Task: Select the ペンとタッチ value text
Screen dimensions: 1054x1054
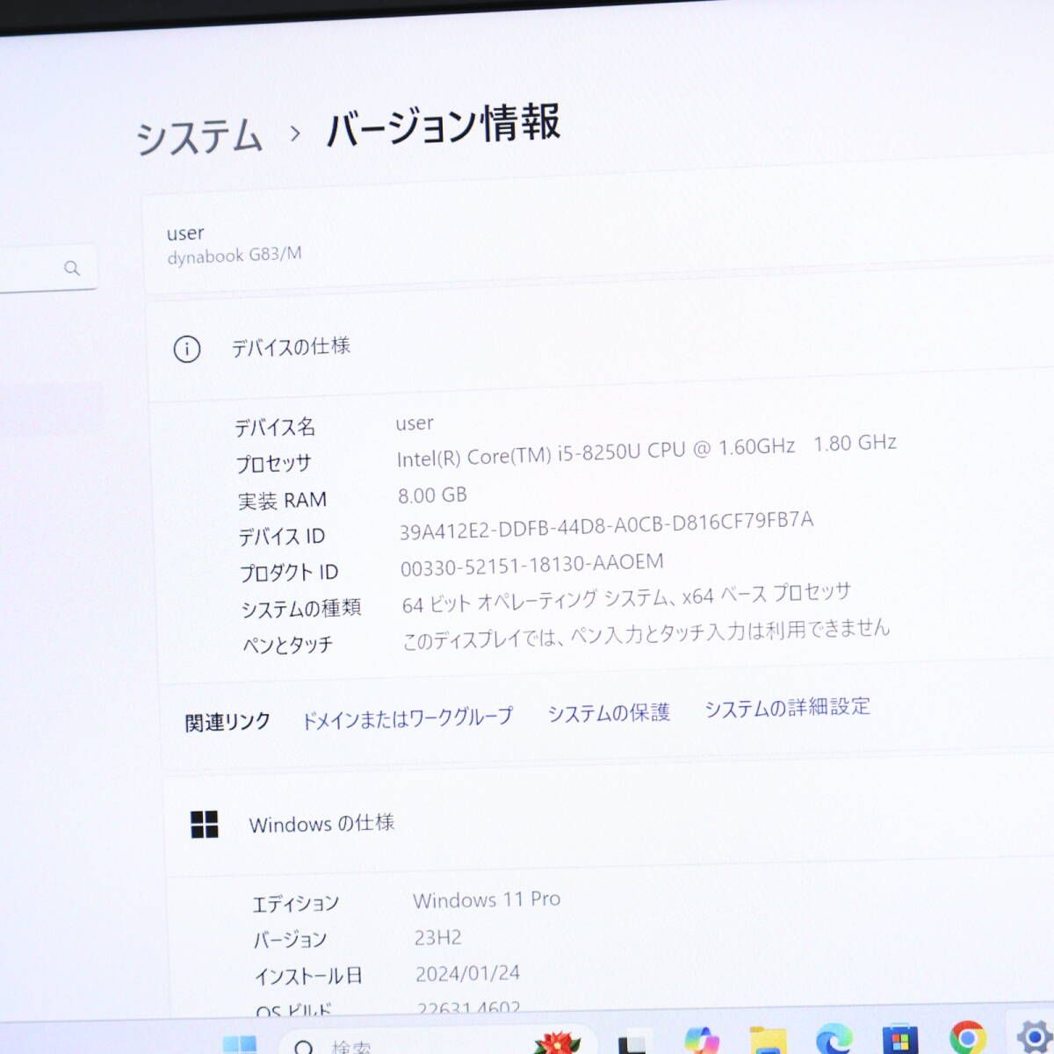Action: pos(646,634)
